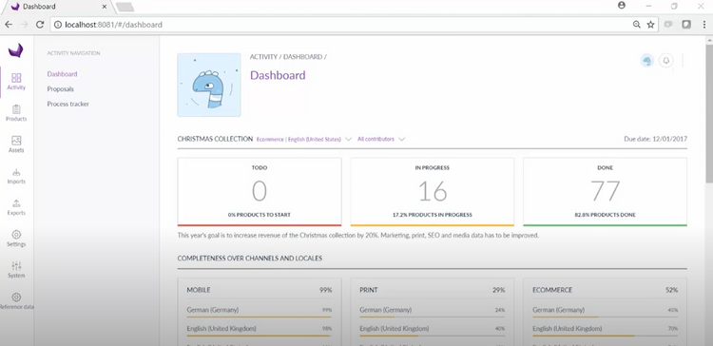713x346 pixels.
Task: Click the ECOMMERCE channel heading
Action: [552, 290]
